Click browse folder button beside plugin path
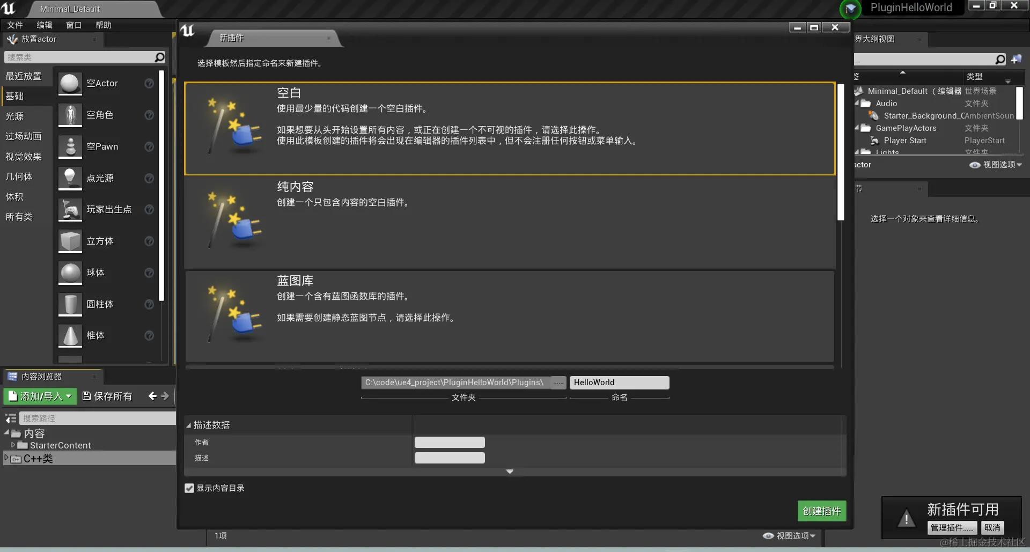 tap(558, 382)
